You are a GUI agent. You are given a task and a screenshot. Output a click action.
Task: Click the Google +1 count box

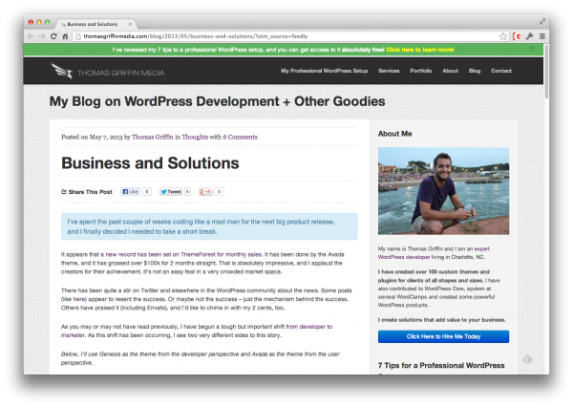(219, 192)
